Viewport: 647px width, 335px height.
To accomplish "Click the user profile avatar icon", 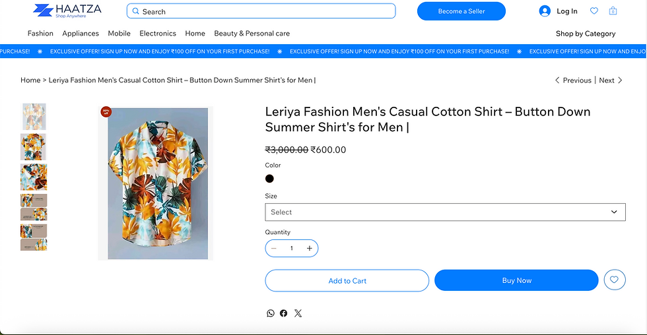I will (x=545, y=11).
